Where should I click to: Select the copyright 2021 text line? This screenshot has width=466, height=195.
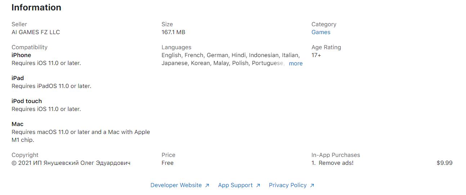tap(71, 163)
